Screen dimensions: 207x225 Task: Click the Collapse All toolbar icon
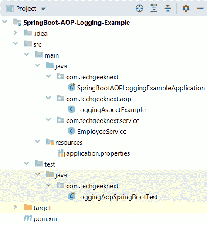tap(168, 8)
